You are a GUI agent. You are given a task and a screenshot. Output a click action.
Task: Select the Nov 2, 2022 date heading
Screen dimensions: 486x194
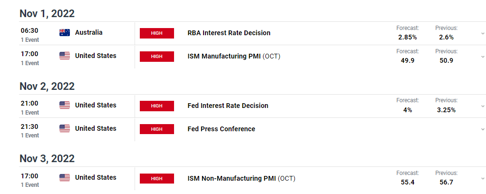pyautogui.click(x=47, y=86)
